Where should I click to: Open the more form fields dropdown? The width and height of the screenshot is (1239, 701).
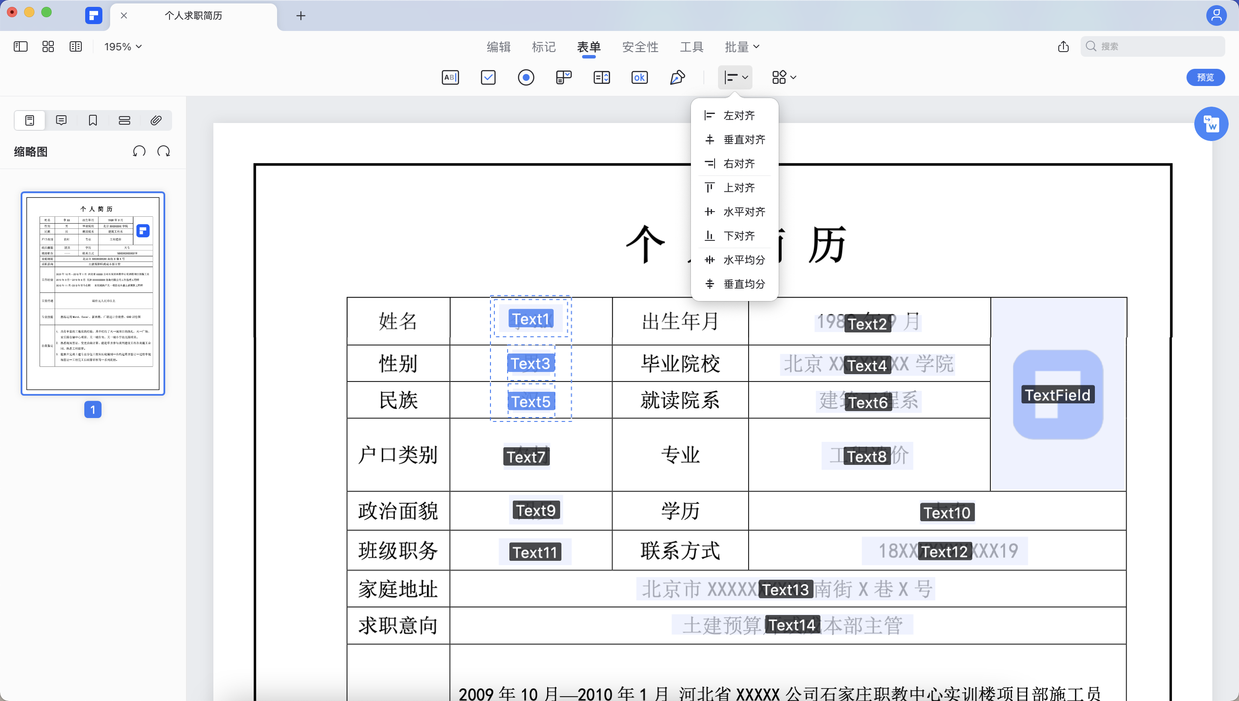[783, 77]
